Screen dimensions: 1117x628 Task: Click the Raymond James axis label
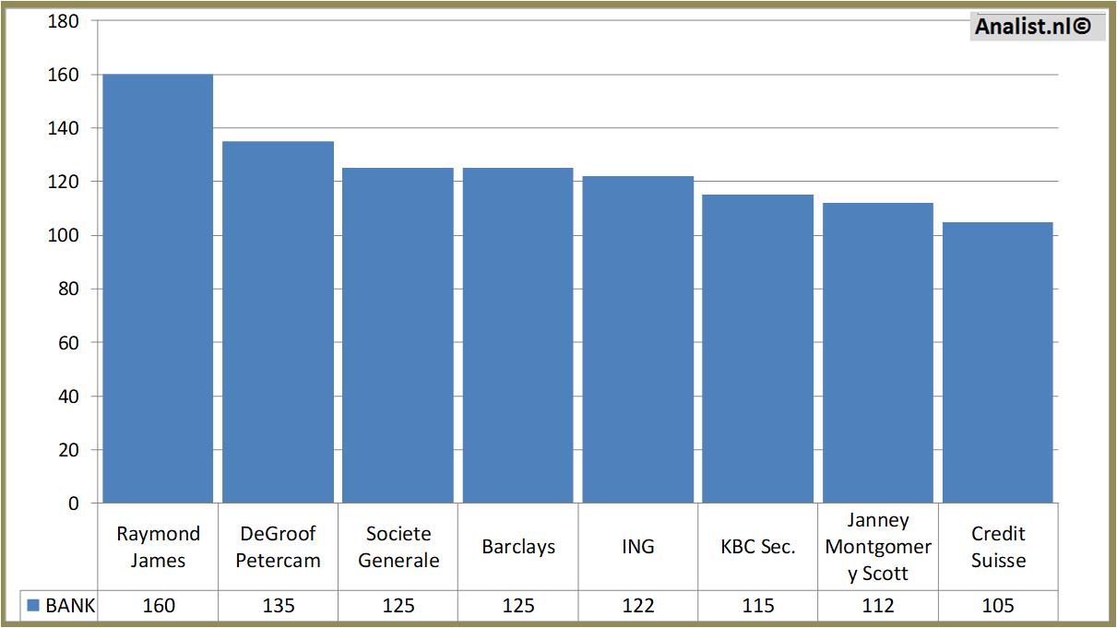pos(158,547)
